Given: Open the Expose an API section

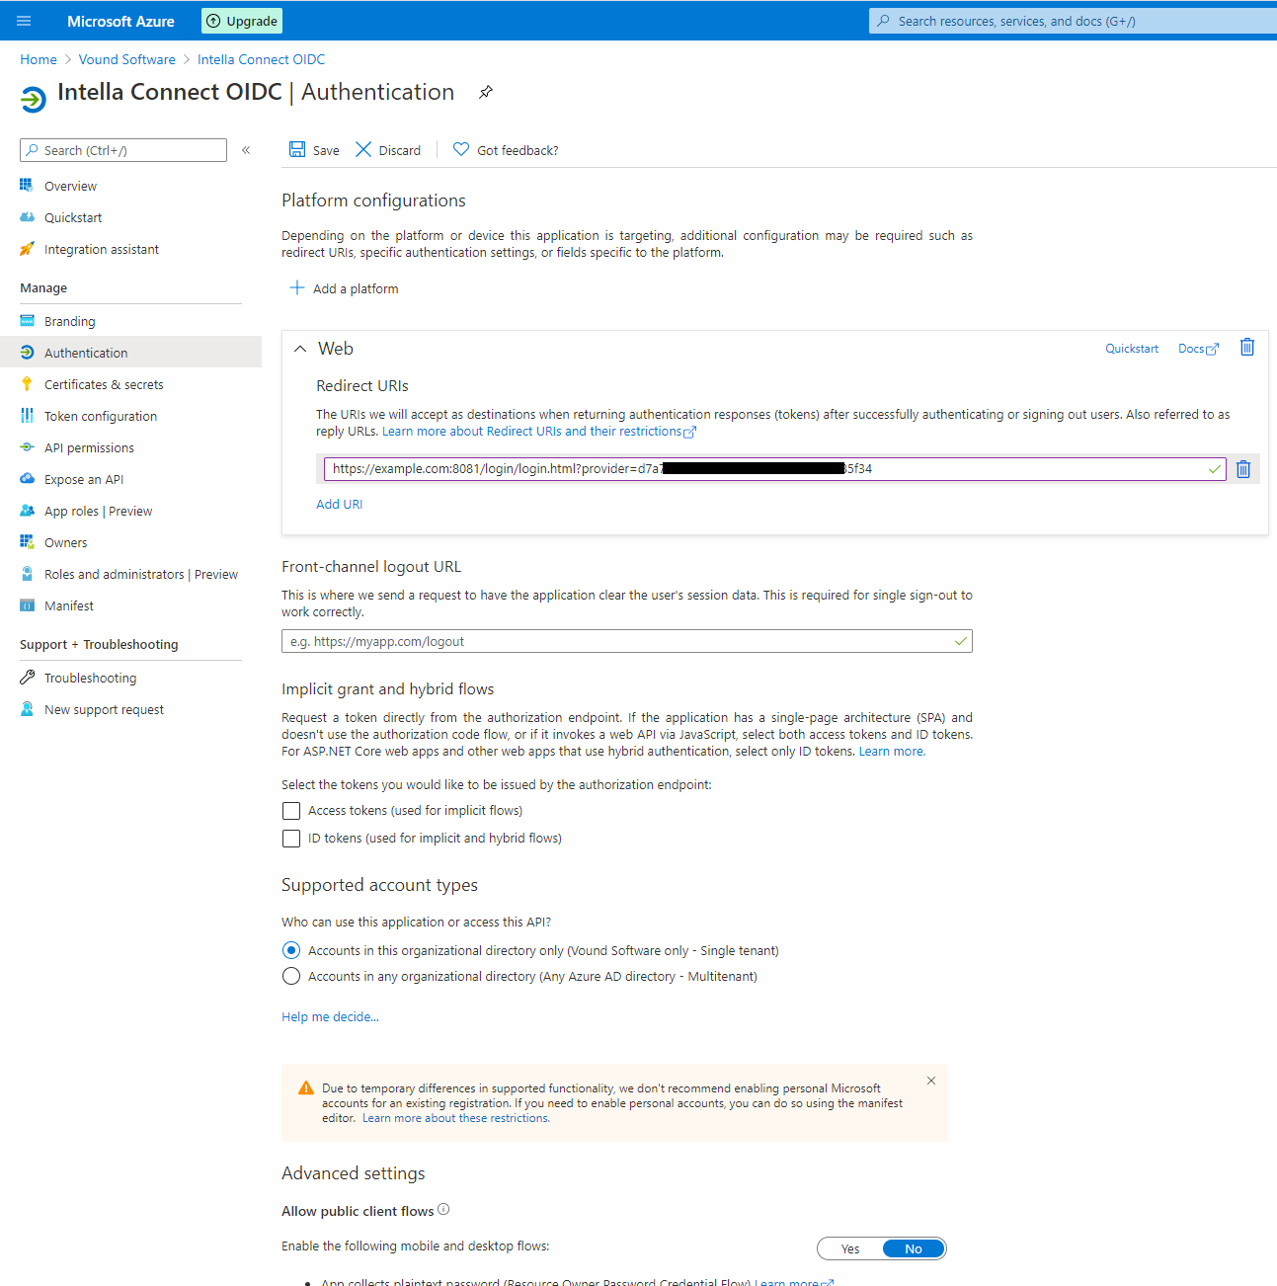Looking at the screenshot, I should pyautogui.click(x=83, y=478).
